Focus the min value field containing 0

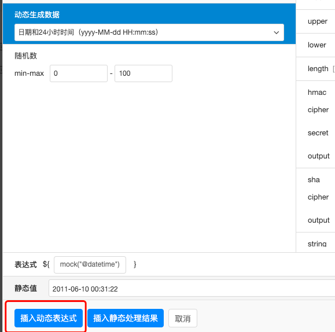(x=79, y=73)
